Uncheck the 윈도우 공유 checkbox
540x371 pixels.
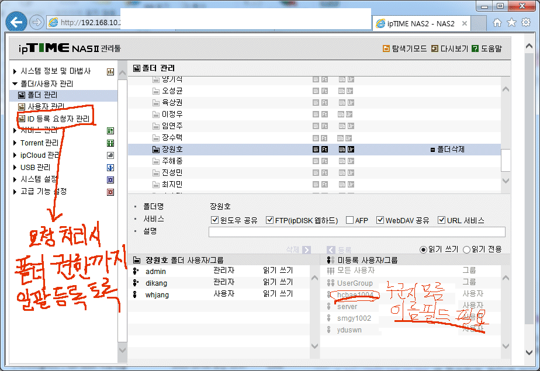tap(214, 220)
